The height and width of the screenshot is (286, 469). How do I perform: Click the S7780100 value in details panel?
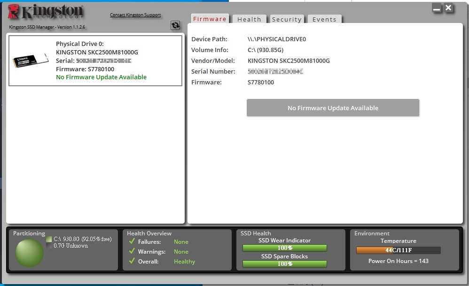coord(260,82)
